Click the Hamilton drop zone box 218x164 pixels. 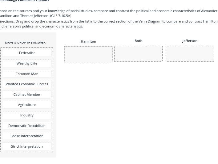point(88,54)
